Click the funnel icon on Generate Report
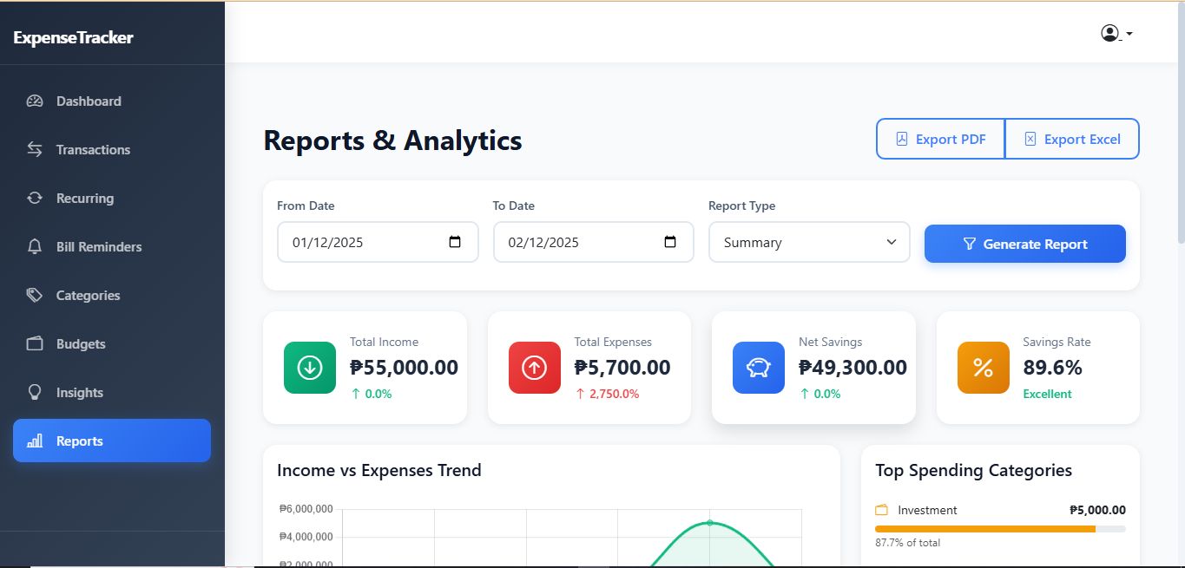 click(x=970, y=244)
